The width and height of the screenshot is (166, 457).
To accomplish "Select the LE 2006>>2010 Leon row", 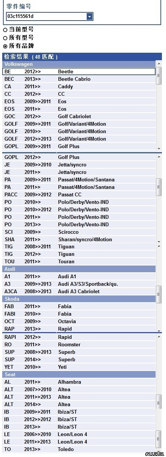I will click(79, 434).
